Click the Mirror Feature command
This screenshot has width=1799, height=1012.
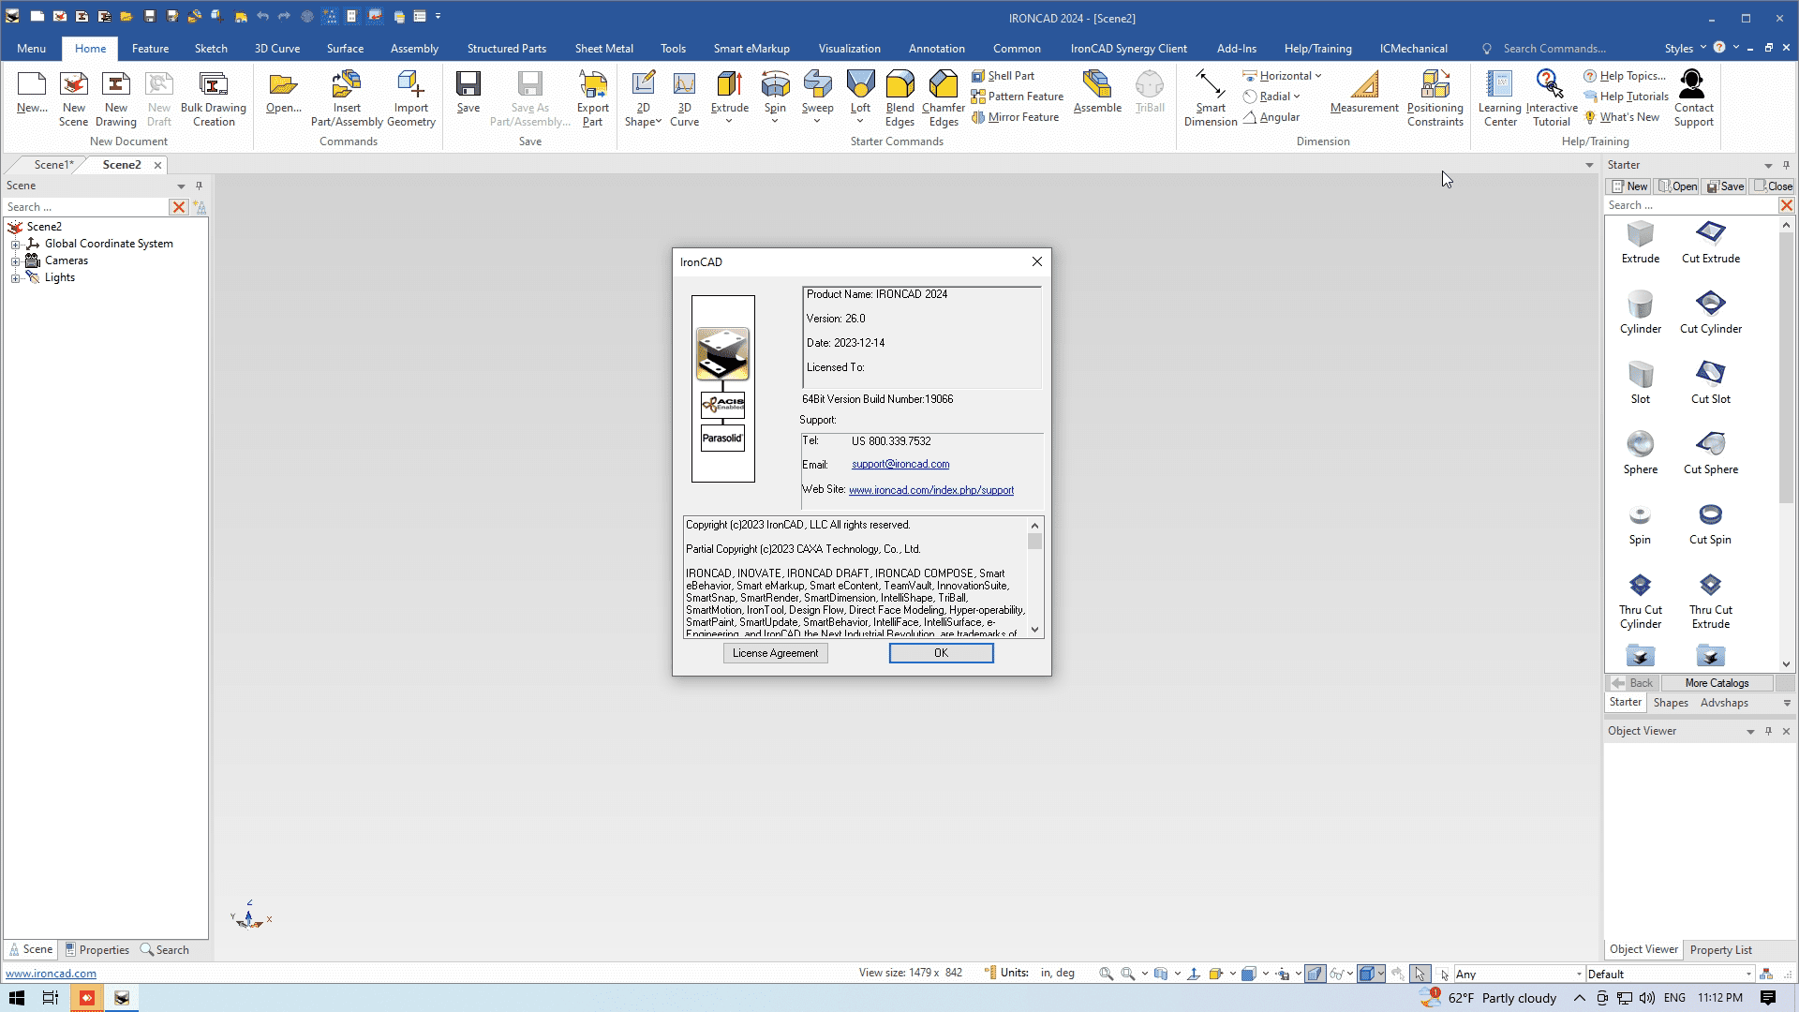pos(1015,117)
